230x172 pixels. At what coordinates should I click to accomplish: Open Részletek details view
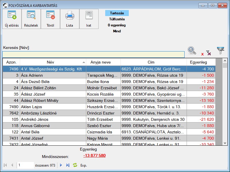point(31,19)
